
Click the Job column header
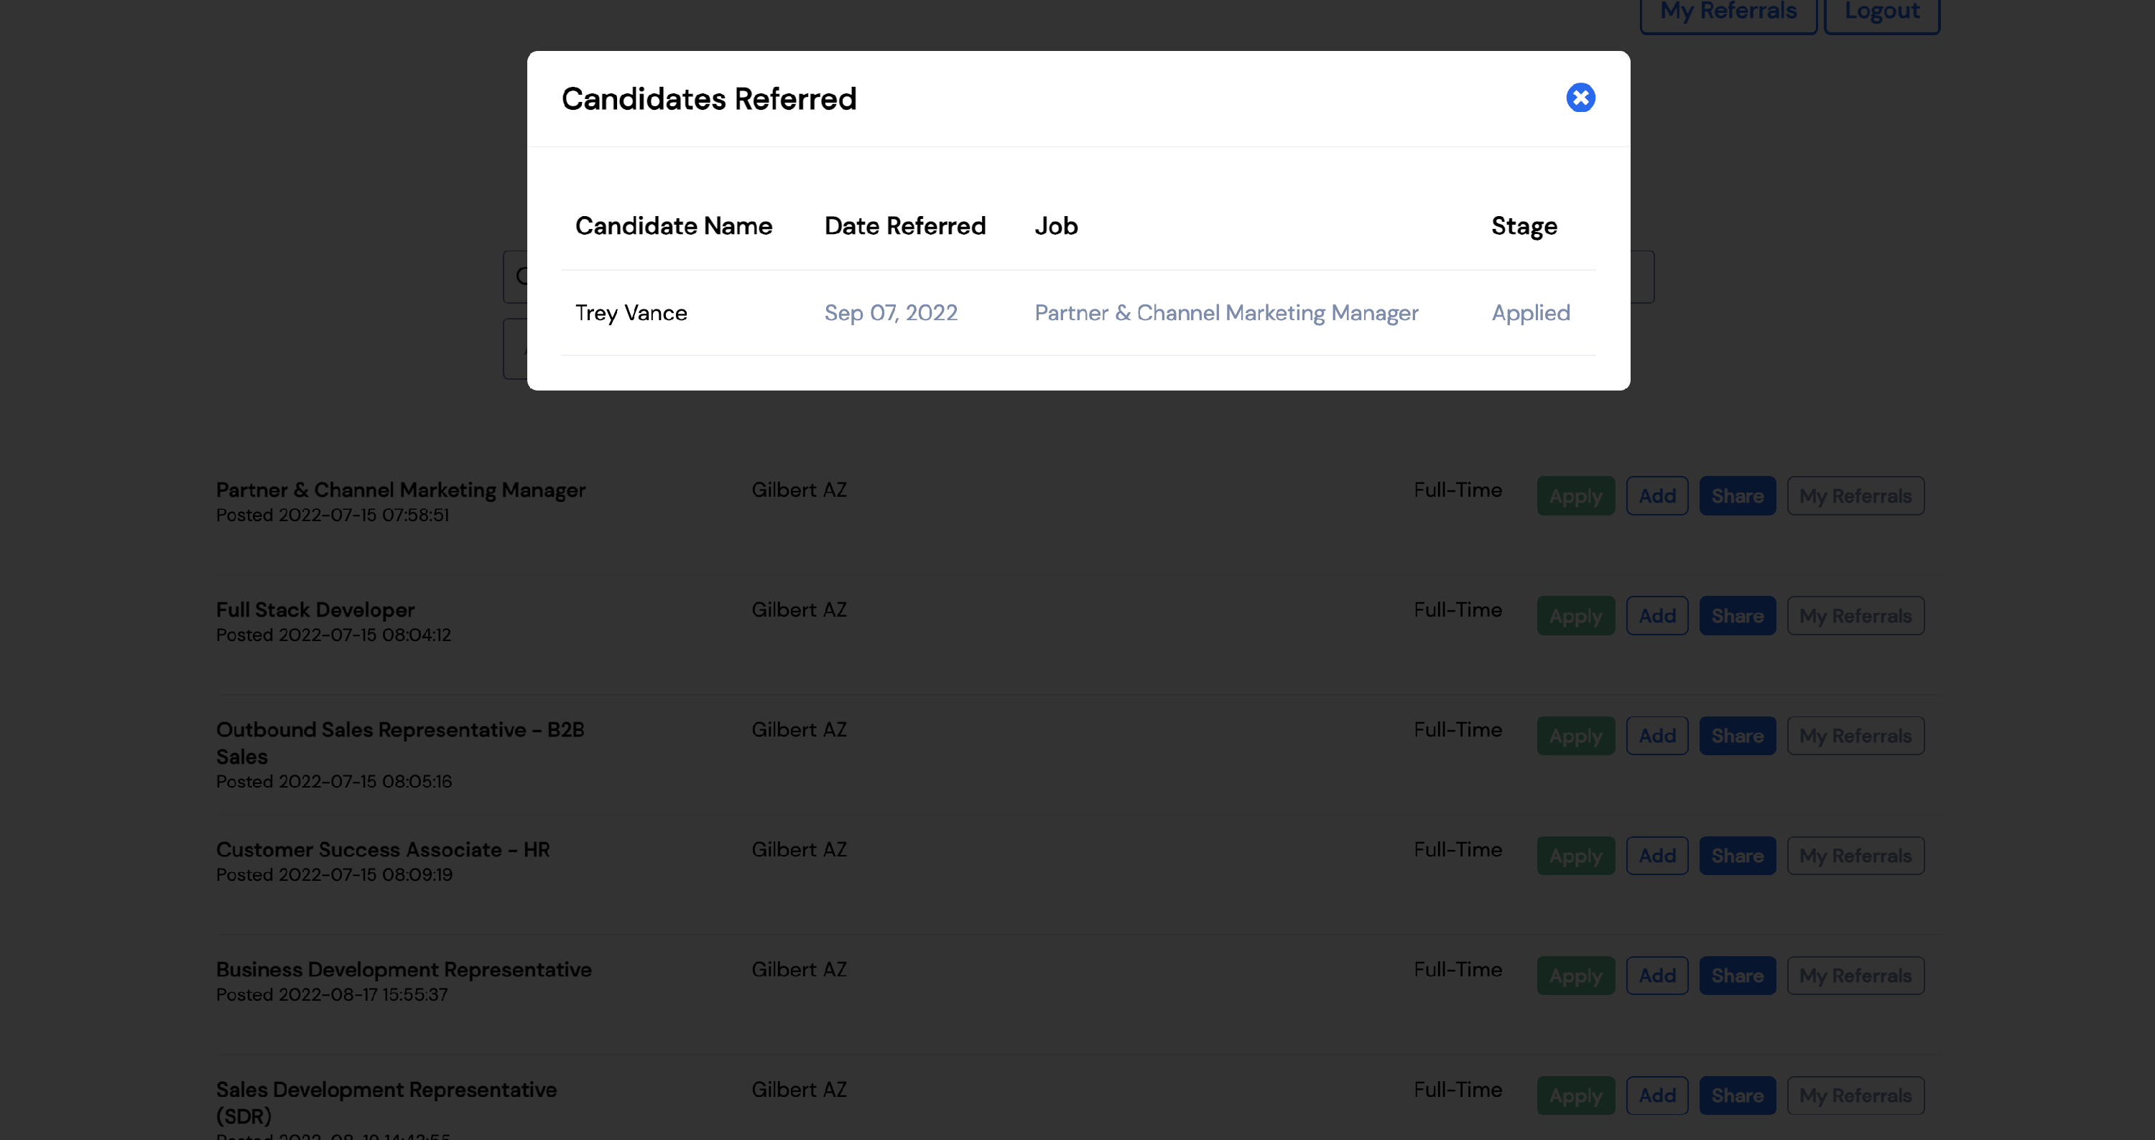coord(1056,225)
